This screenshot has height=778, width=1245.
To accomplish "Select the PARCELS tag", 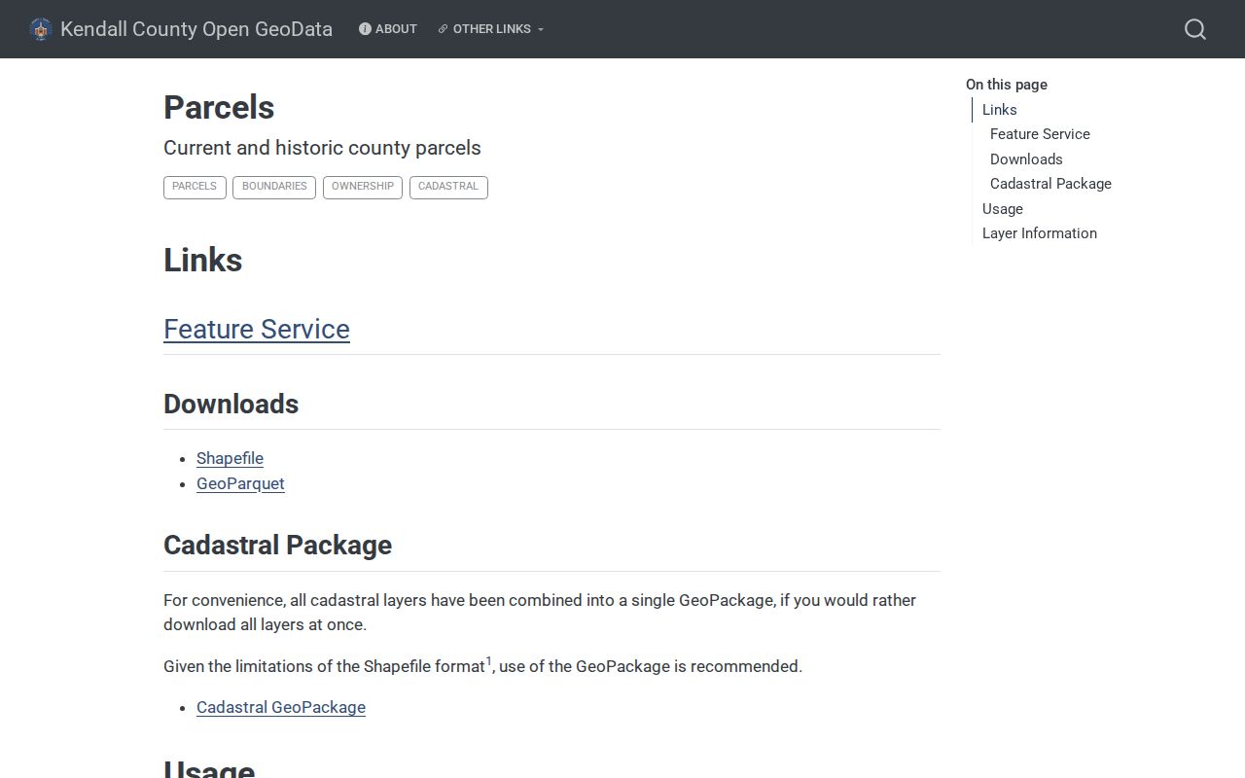I will tap(195, 187).
